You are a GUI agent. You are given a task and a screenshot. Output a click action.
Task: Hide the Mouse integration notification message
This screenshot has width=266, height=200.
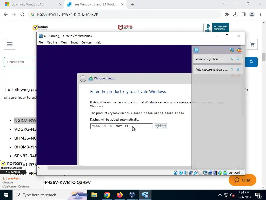pos(232,59)
